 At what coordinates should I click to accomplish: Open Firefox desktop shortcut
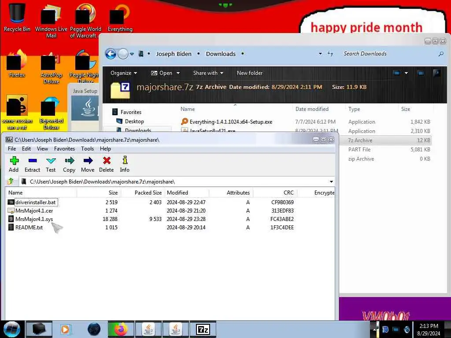[17, 64]
